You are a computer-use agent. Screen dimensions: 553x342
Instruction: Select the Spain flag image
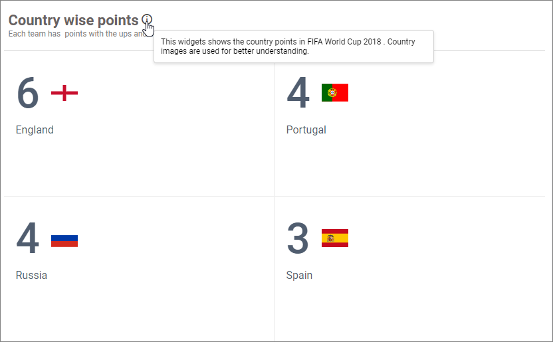(334, 238)
